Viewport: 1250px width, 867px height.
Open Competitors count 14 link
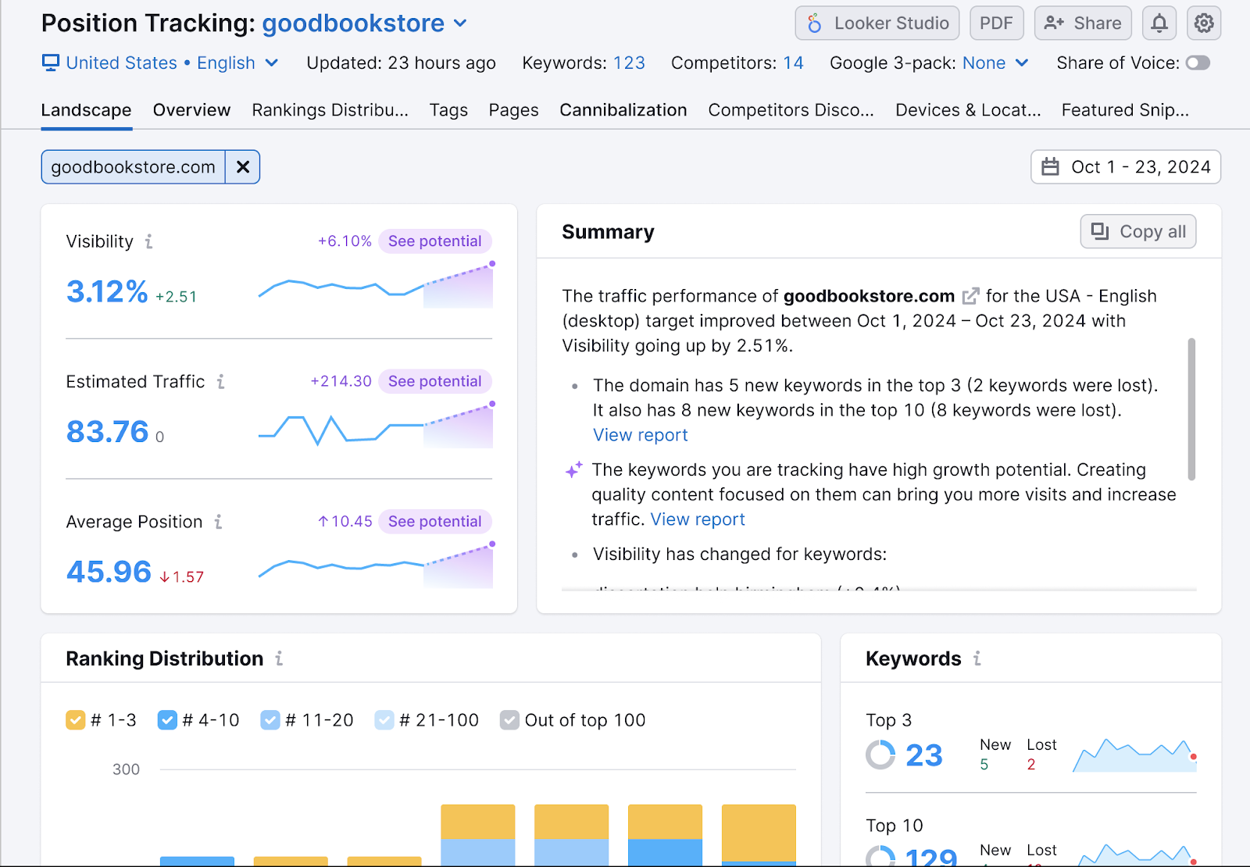[x=793, y=62]
